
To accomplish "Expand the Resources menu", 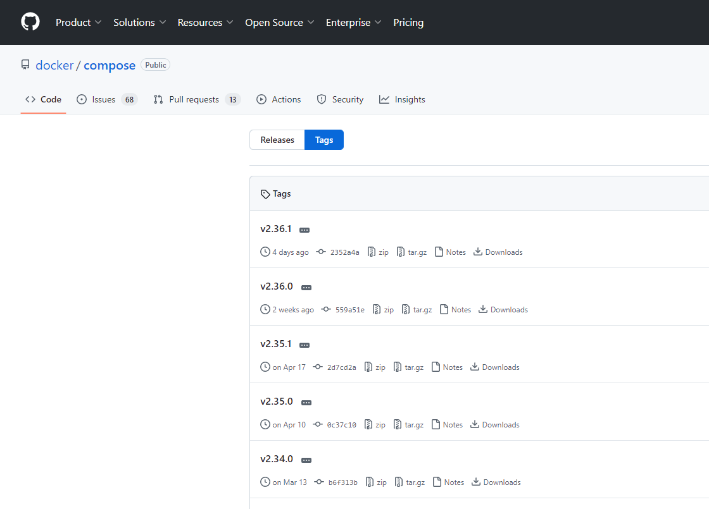I will click(x=205, y=23).
